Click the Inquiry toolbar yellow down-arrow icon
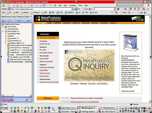Viewport: 152px width, 113px height. point(133,12)
